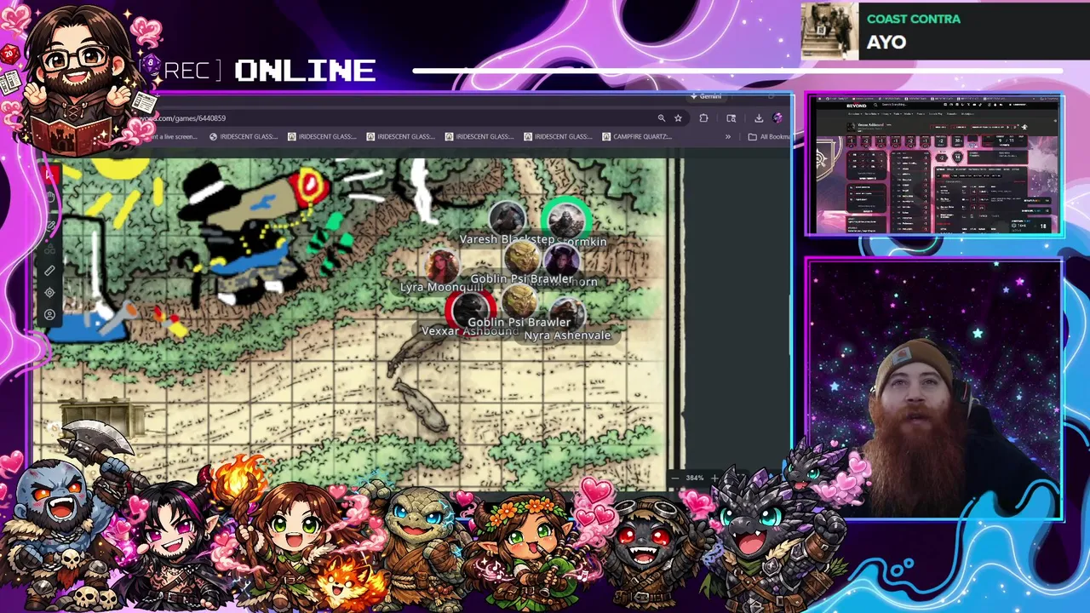Click the Coast Contra AYO album art

click(x=829, y=31)
